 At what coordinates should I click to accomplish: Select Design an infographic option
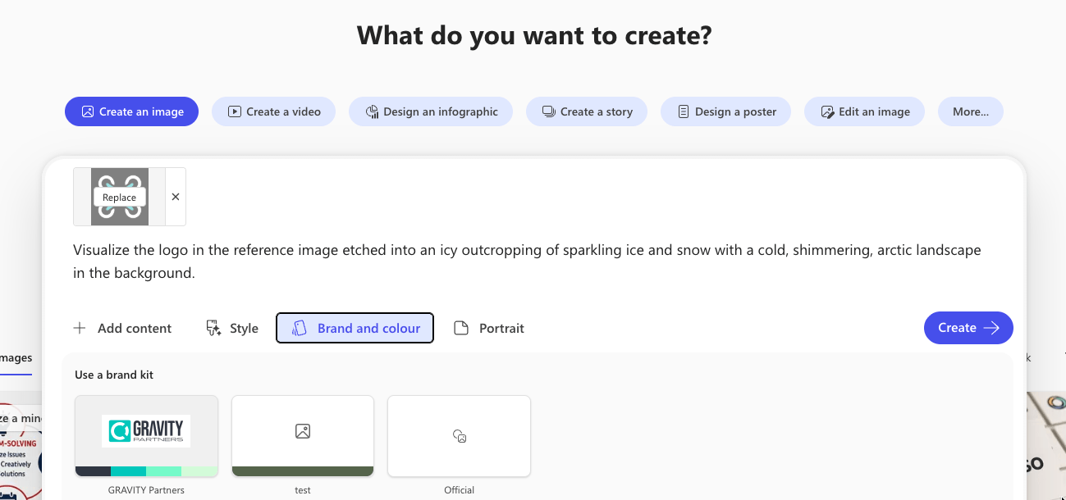[431, 111]
